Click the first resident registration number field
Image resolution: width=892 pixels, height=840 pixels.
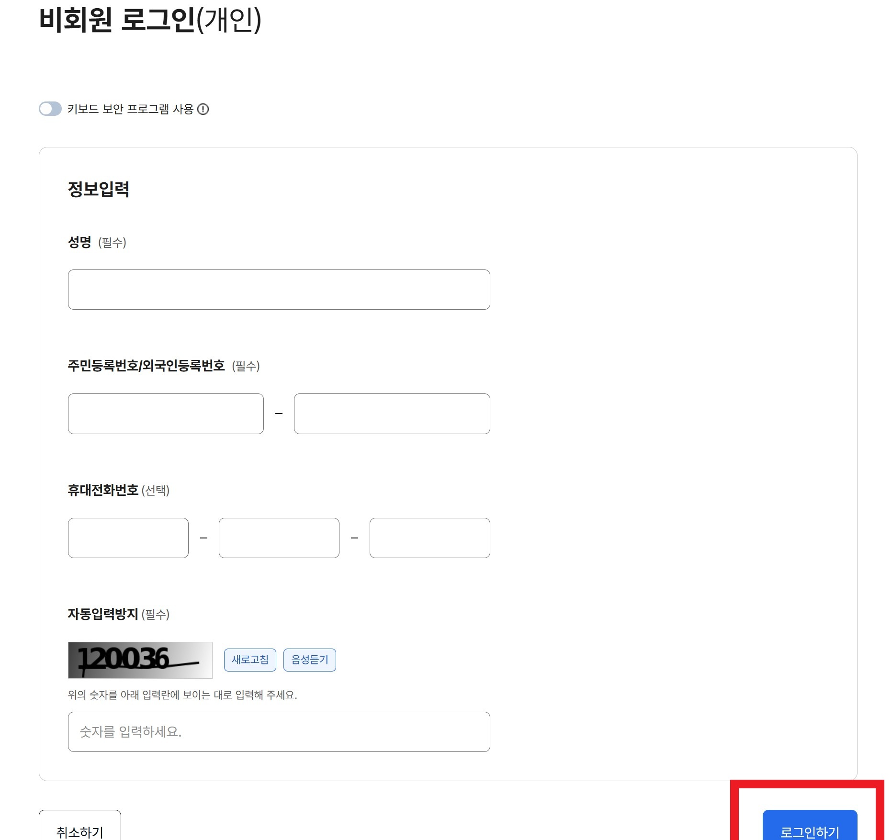(x=165, y=414)
